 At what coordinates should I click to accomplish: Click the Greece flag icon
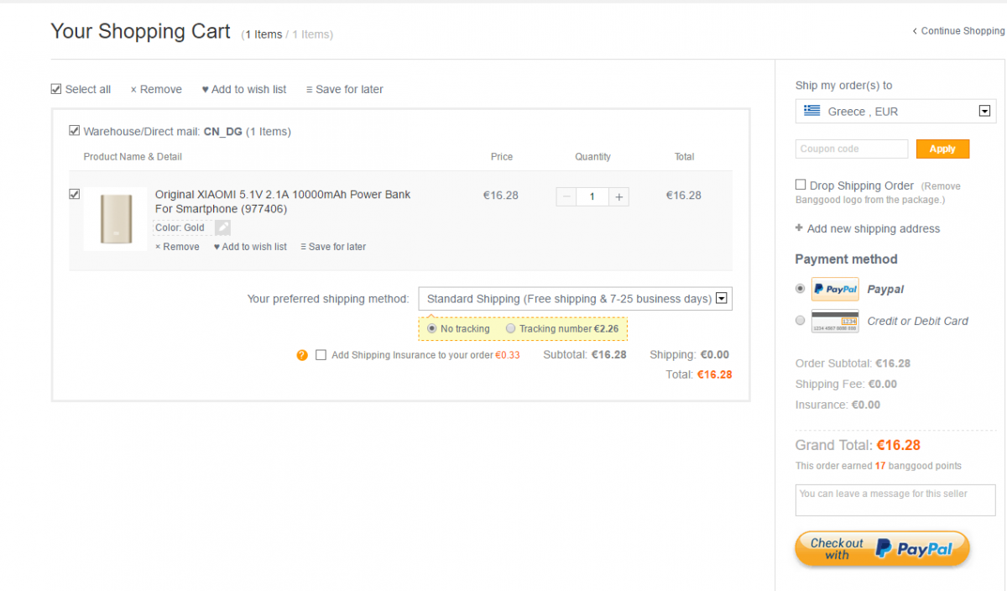(811, 111)
